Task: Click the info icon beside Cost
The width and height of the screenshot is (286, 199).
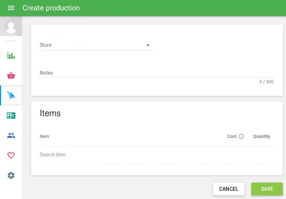Action: [x=241, y=137]
